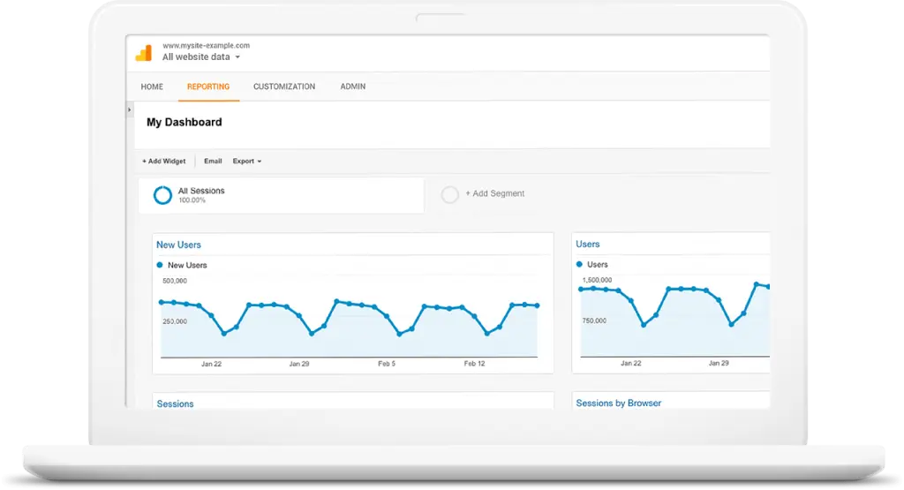
Task: Click the Jan 22 label in New Users chart
Action: pyautogui.click(x=211, y=365)
